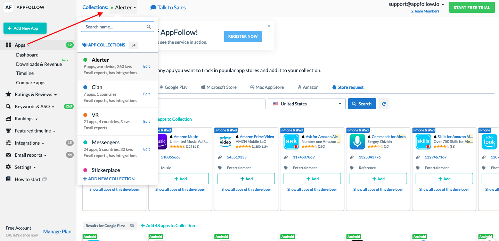Click the 2 Team Members link
The width and height of the screenshot is (499, 241).
[x=425, y=11]
